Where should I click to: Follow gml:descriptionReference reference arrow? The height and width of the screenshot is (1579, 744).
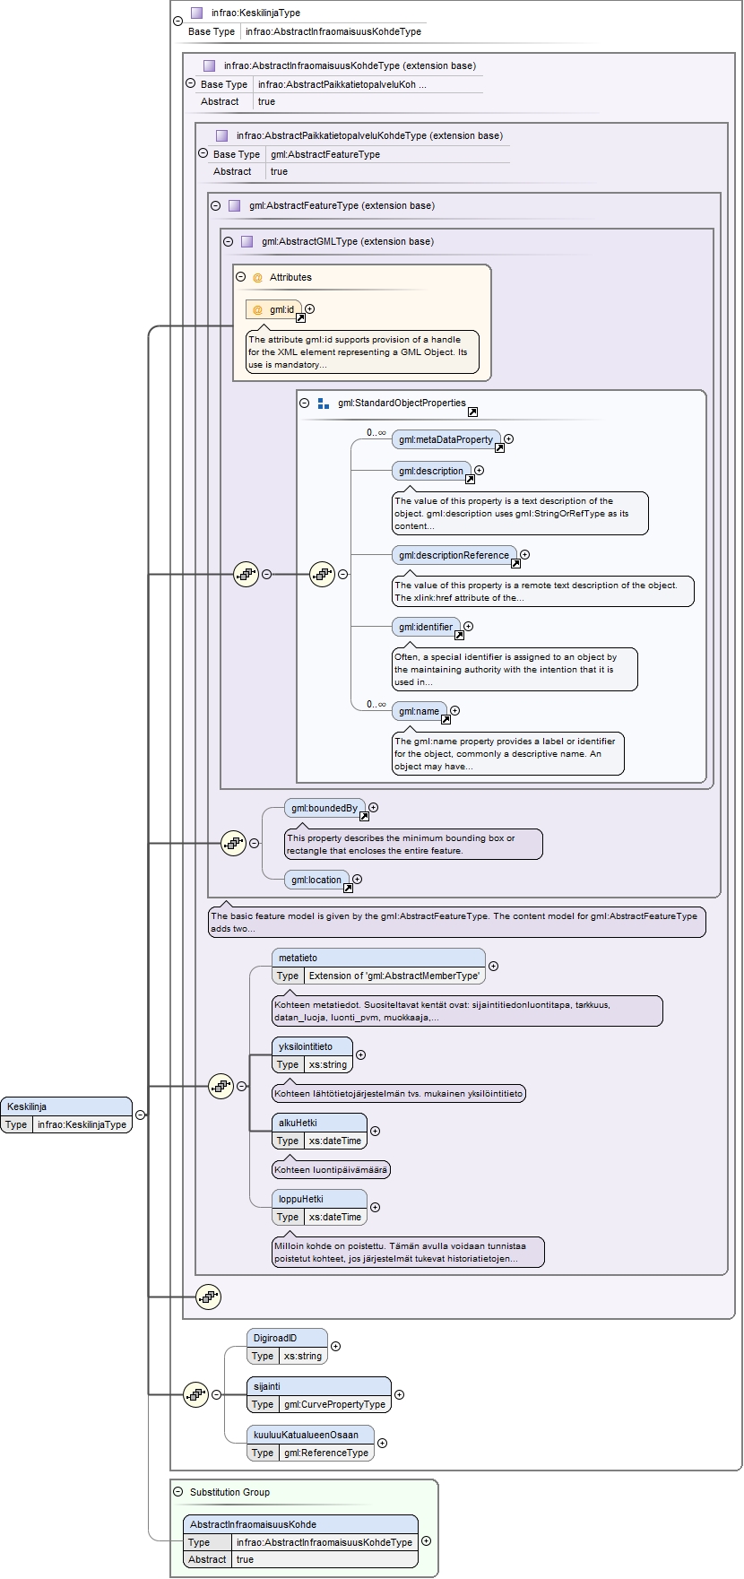point(515,563)
